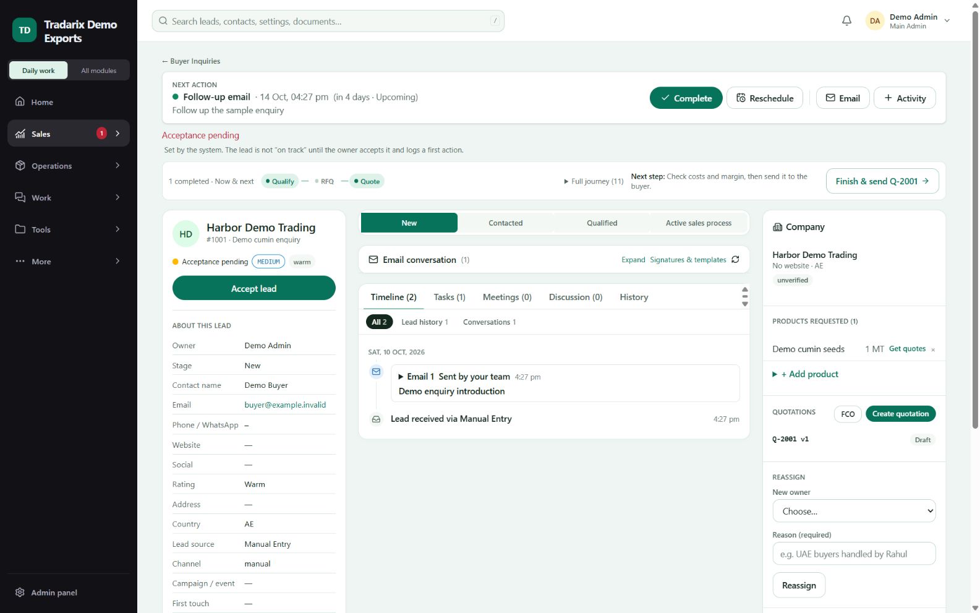Open the Tools folder icon
This screenshot has height=613, width=980.
pos(20,229)
